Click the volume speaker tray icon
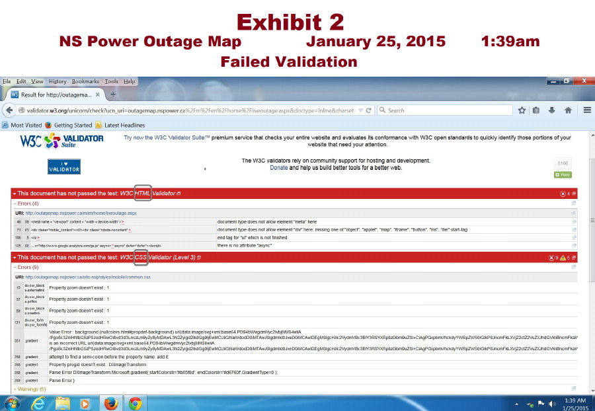The height and width of the screenshot is (411, 595). (x=552, y=404)
